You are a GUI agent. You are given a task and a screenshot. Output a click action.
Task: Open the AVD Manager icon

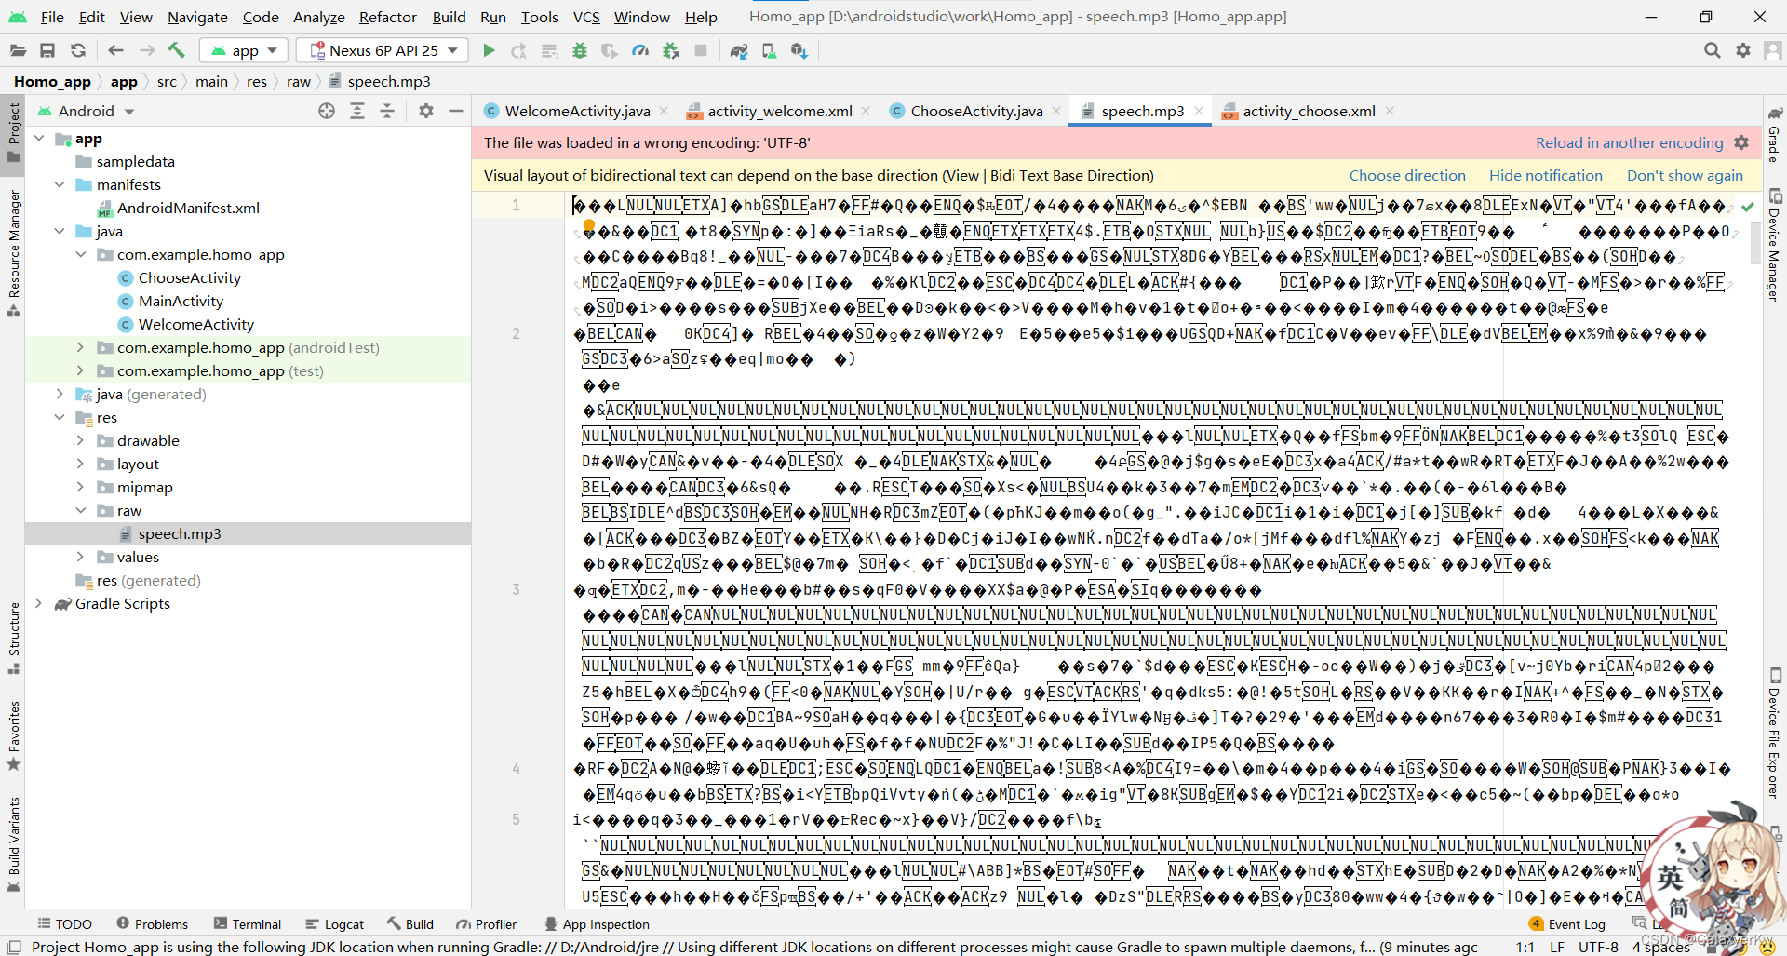tap(769, 50)
